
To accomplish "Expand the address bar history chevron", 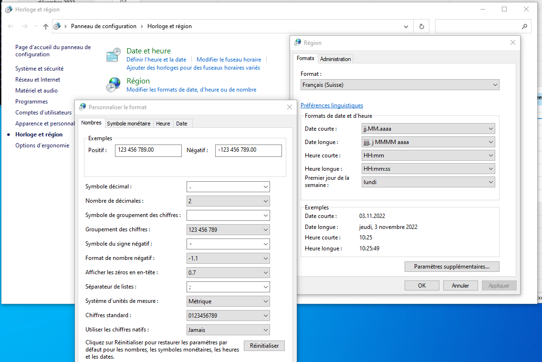I will coord(406,26).
